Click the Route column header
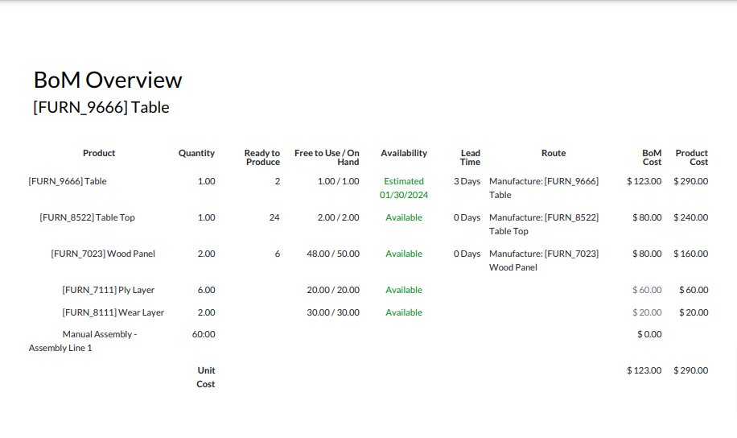Image resolution: width=737 pixels, height=438 pixels. (554, 153)
